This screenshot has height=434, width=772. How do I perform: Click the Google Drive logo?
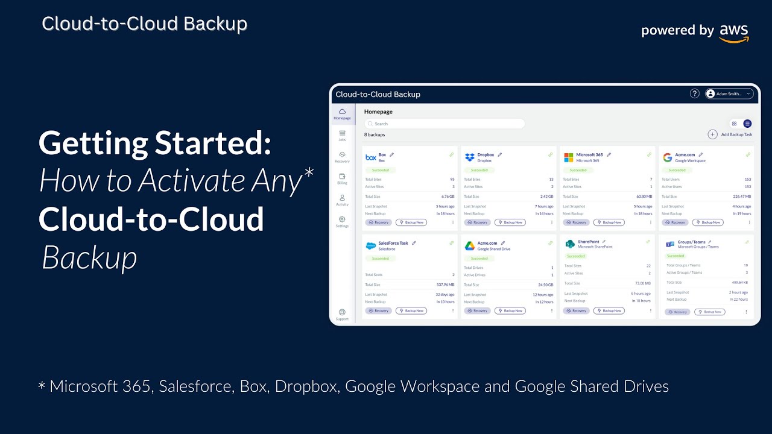(x=469, y=246)
